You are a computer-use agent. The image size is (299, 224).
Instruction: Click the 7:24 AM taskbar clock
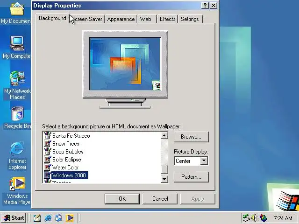click(283, 218)
